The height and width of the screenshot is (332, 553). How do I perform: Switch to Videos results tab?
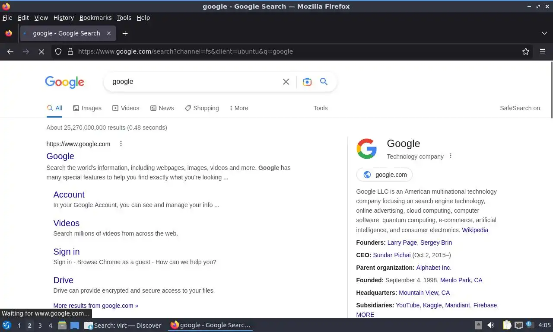[x=126, y=108]
